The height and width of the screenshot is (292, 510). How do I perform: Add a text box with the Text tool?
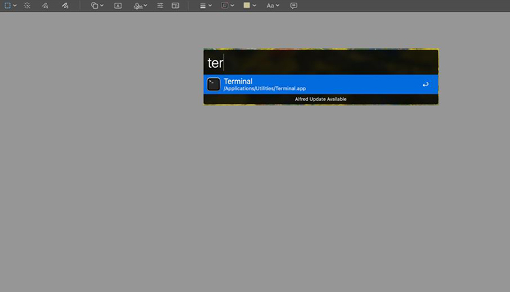118,5
